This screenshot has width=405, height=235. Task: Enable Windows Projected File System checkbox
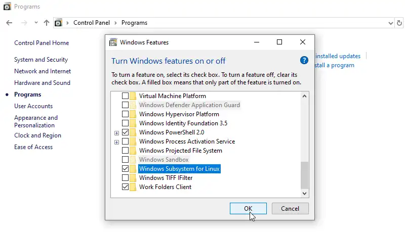click(x=125, y=151)
